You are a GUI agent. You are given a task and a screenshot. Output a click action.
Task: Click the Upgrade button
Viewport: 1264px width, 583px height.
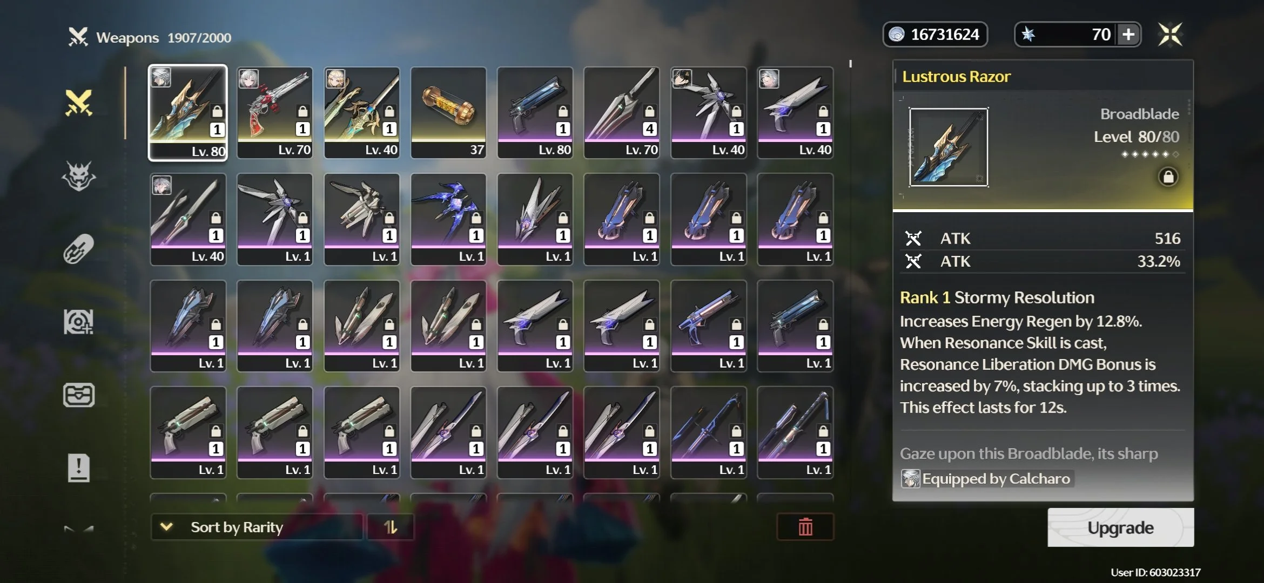point(1121,527)
